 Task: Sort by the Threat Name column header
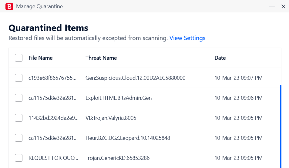pyautogui.click(x=101, y=58)
